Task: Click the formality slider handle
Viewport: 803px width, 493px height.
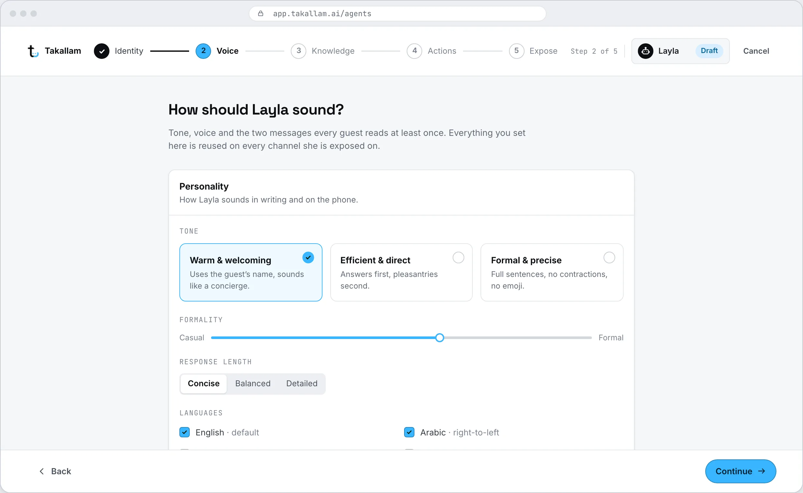Action: [x=439, y=338]
